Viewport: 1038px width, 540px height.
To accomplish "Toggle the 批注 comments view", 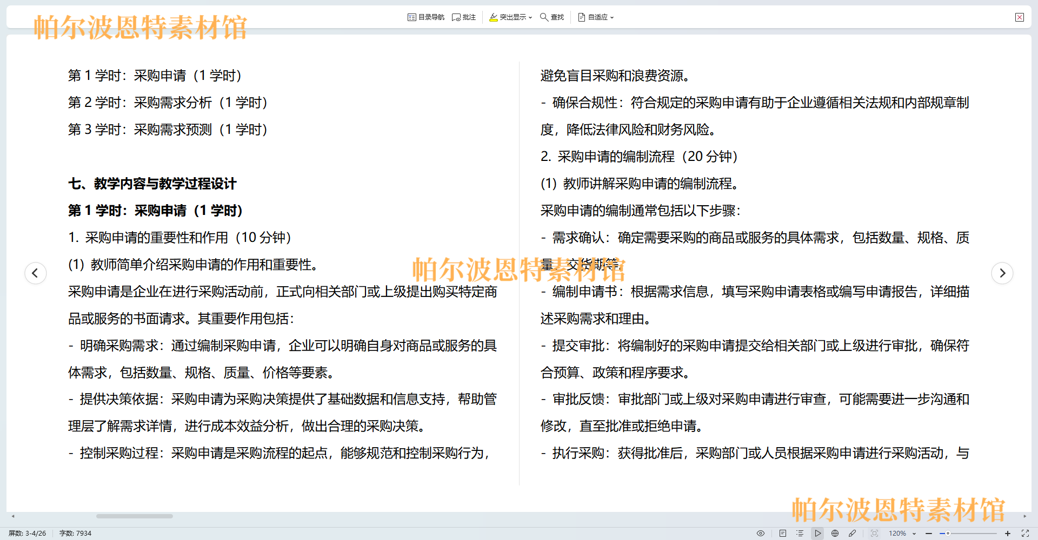I will (x=464, y=17).
